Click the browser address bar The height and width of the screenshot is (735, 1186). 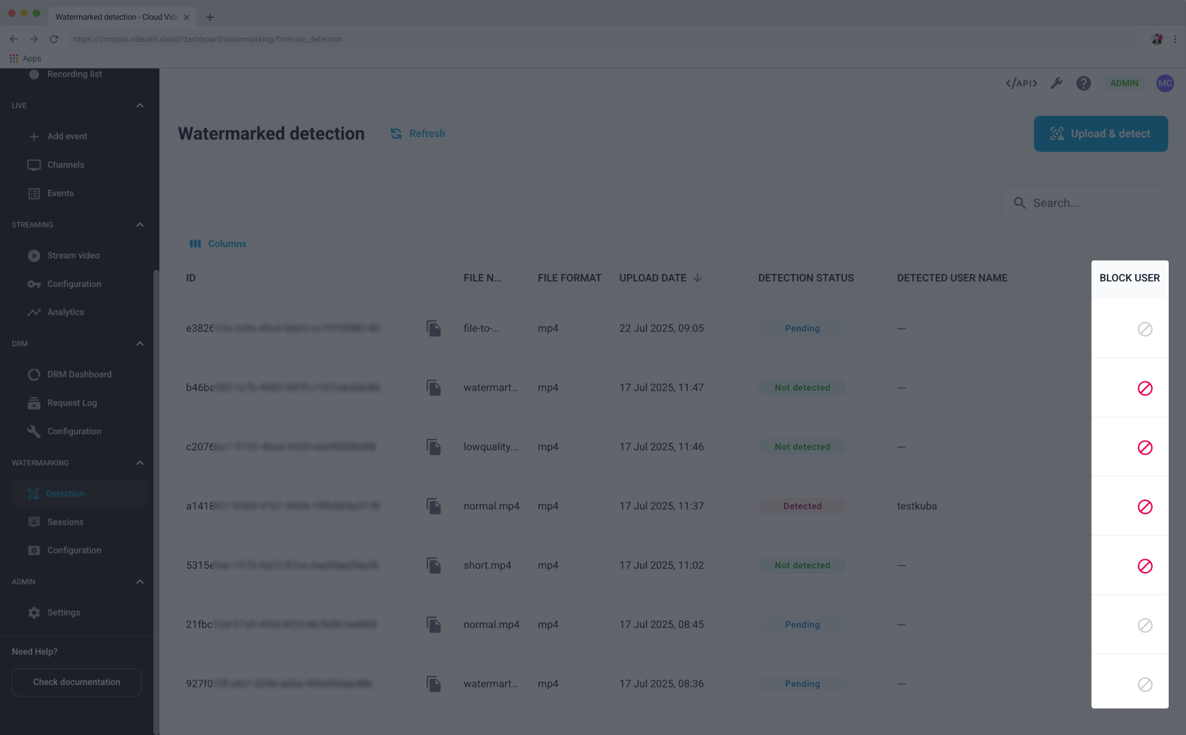[x=602, y=39]
